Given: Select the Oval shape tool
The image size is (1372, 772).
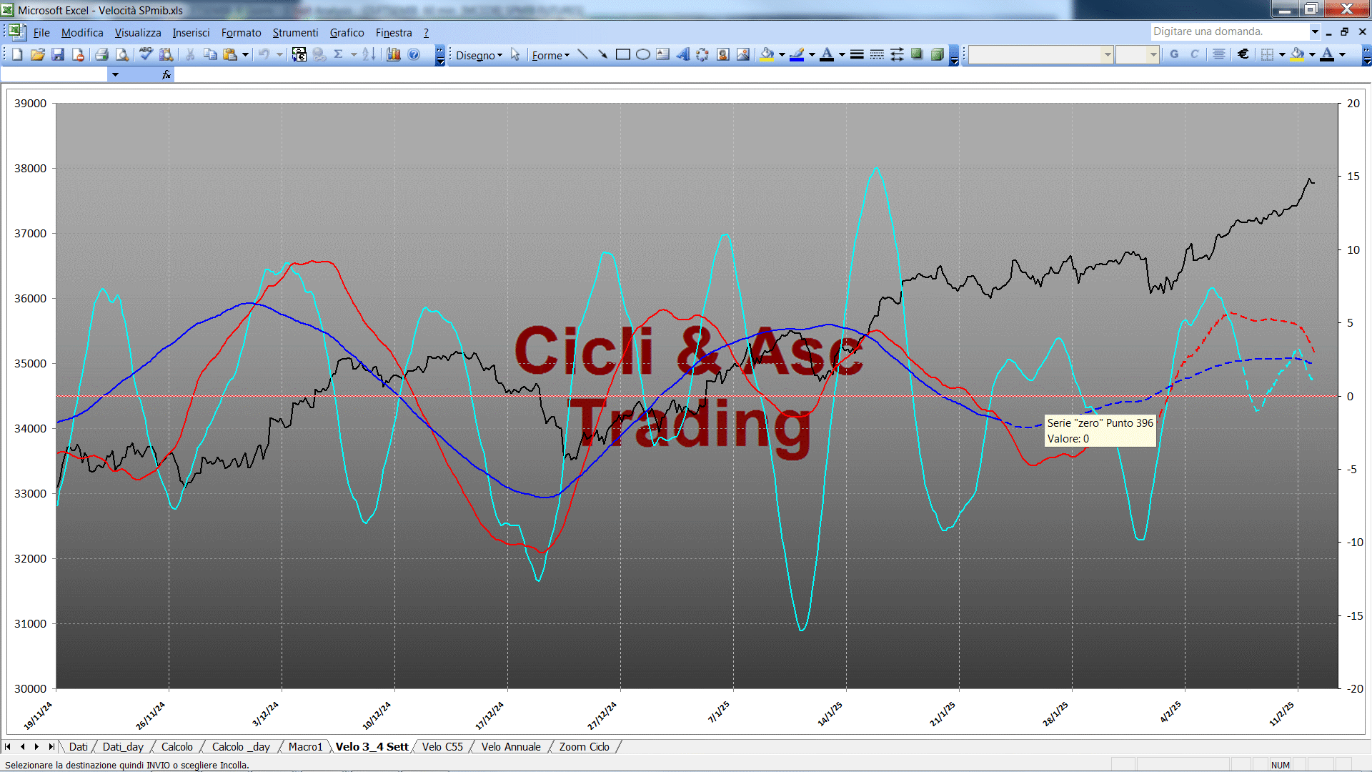Looking at the screenshot, I should click(642, 54).
